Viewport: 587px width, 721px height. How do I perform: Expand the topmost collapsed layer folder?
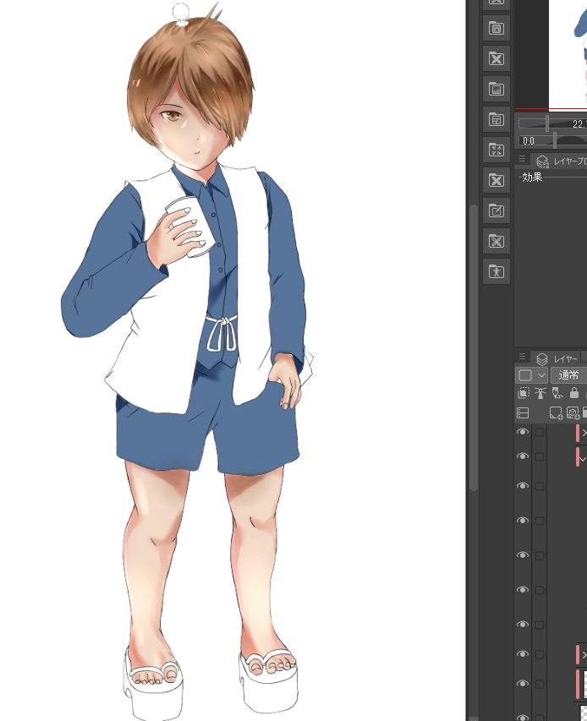click(584, 433)
